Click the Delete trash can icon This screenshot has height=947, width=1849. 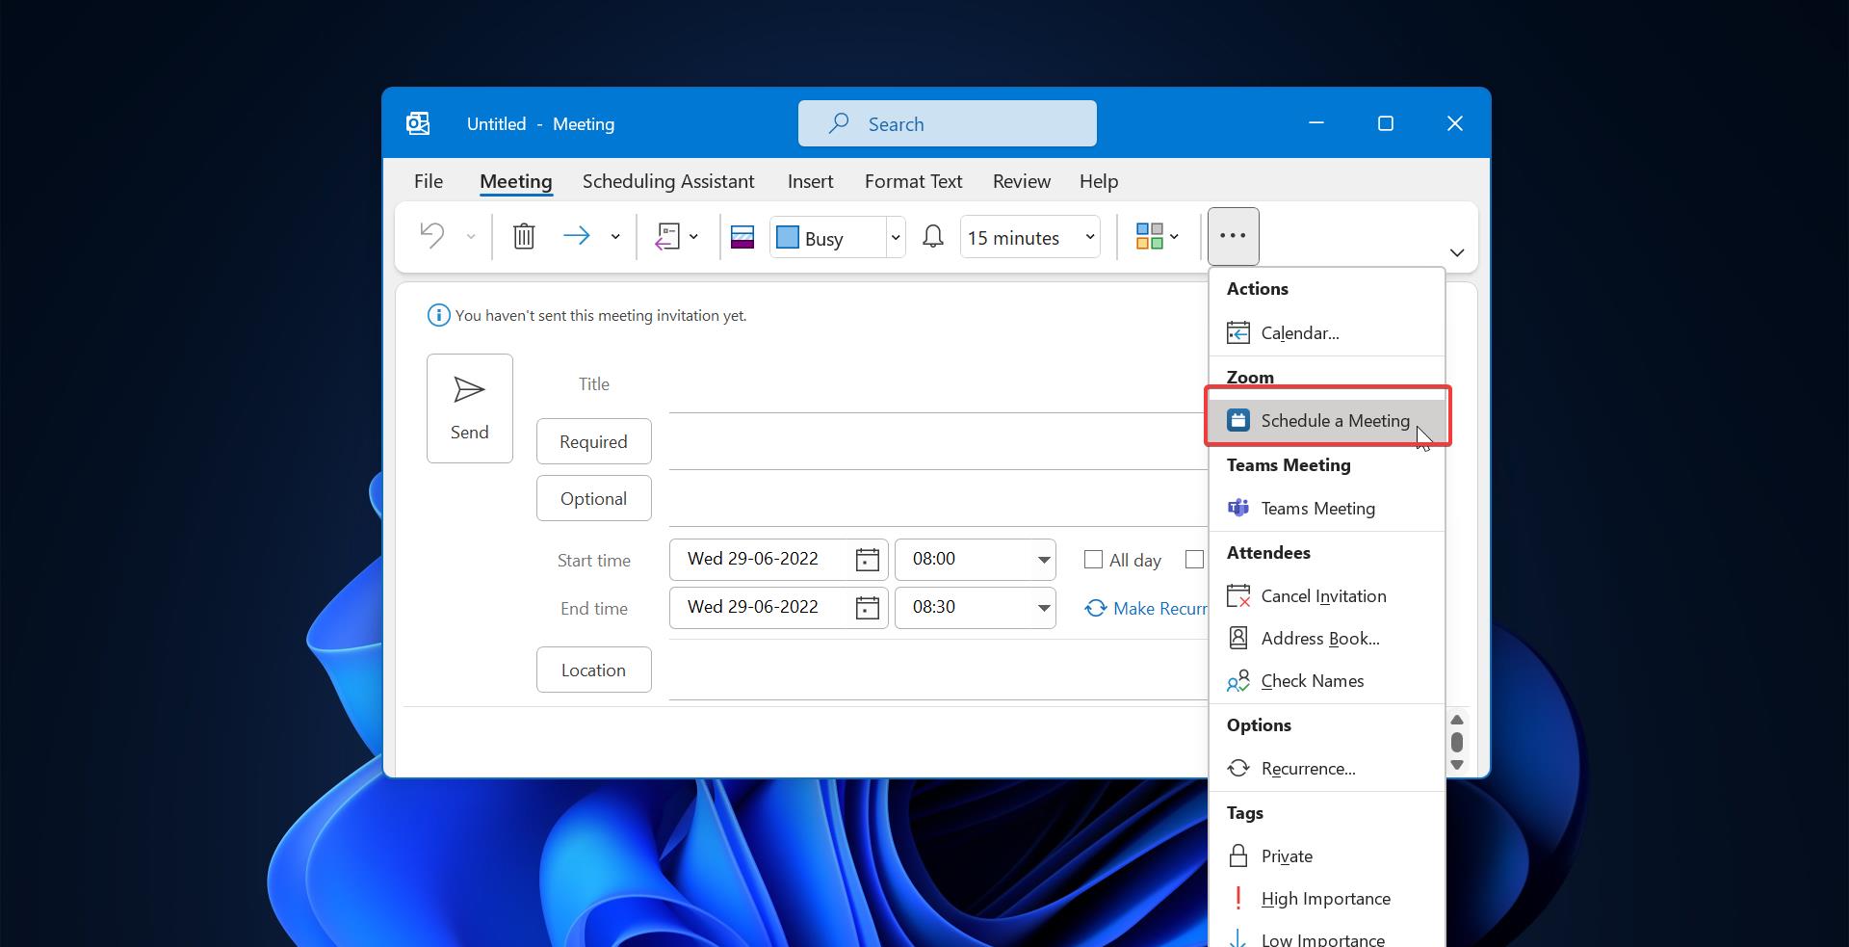(524, 236)
